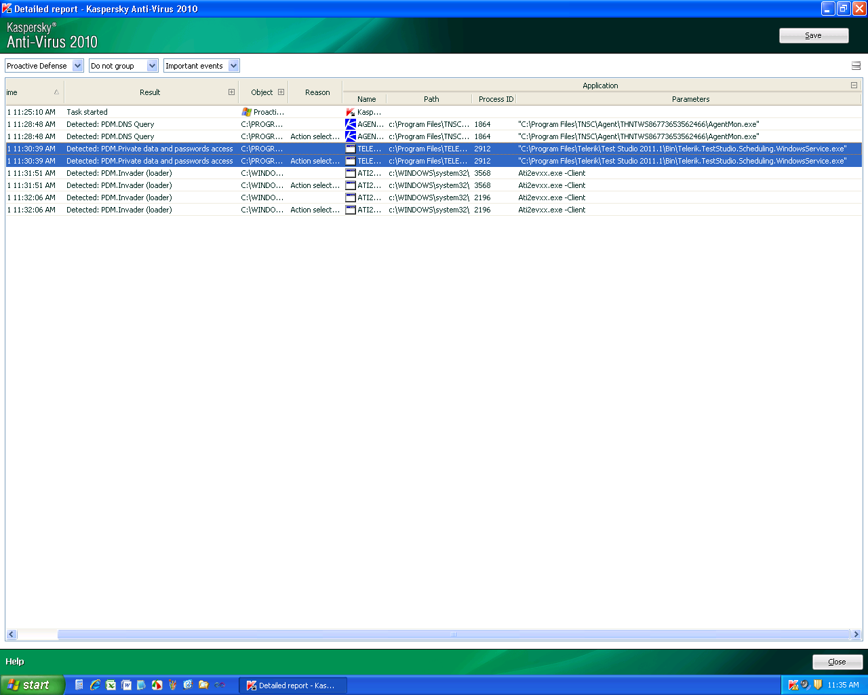Viewport: 868px width, 695px height.
Task: Click the system tray clock showing 11:35 AM
Action: coord(843,685)
